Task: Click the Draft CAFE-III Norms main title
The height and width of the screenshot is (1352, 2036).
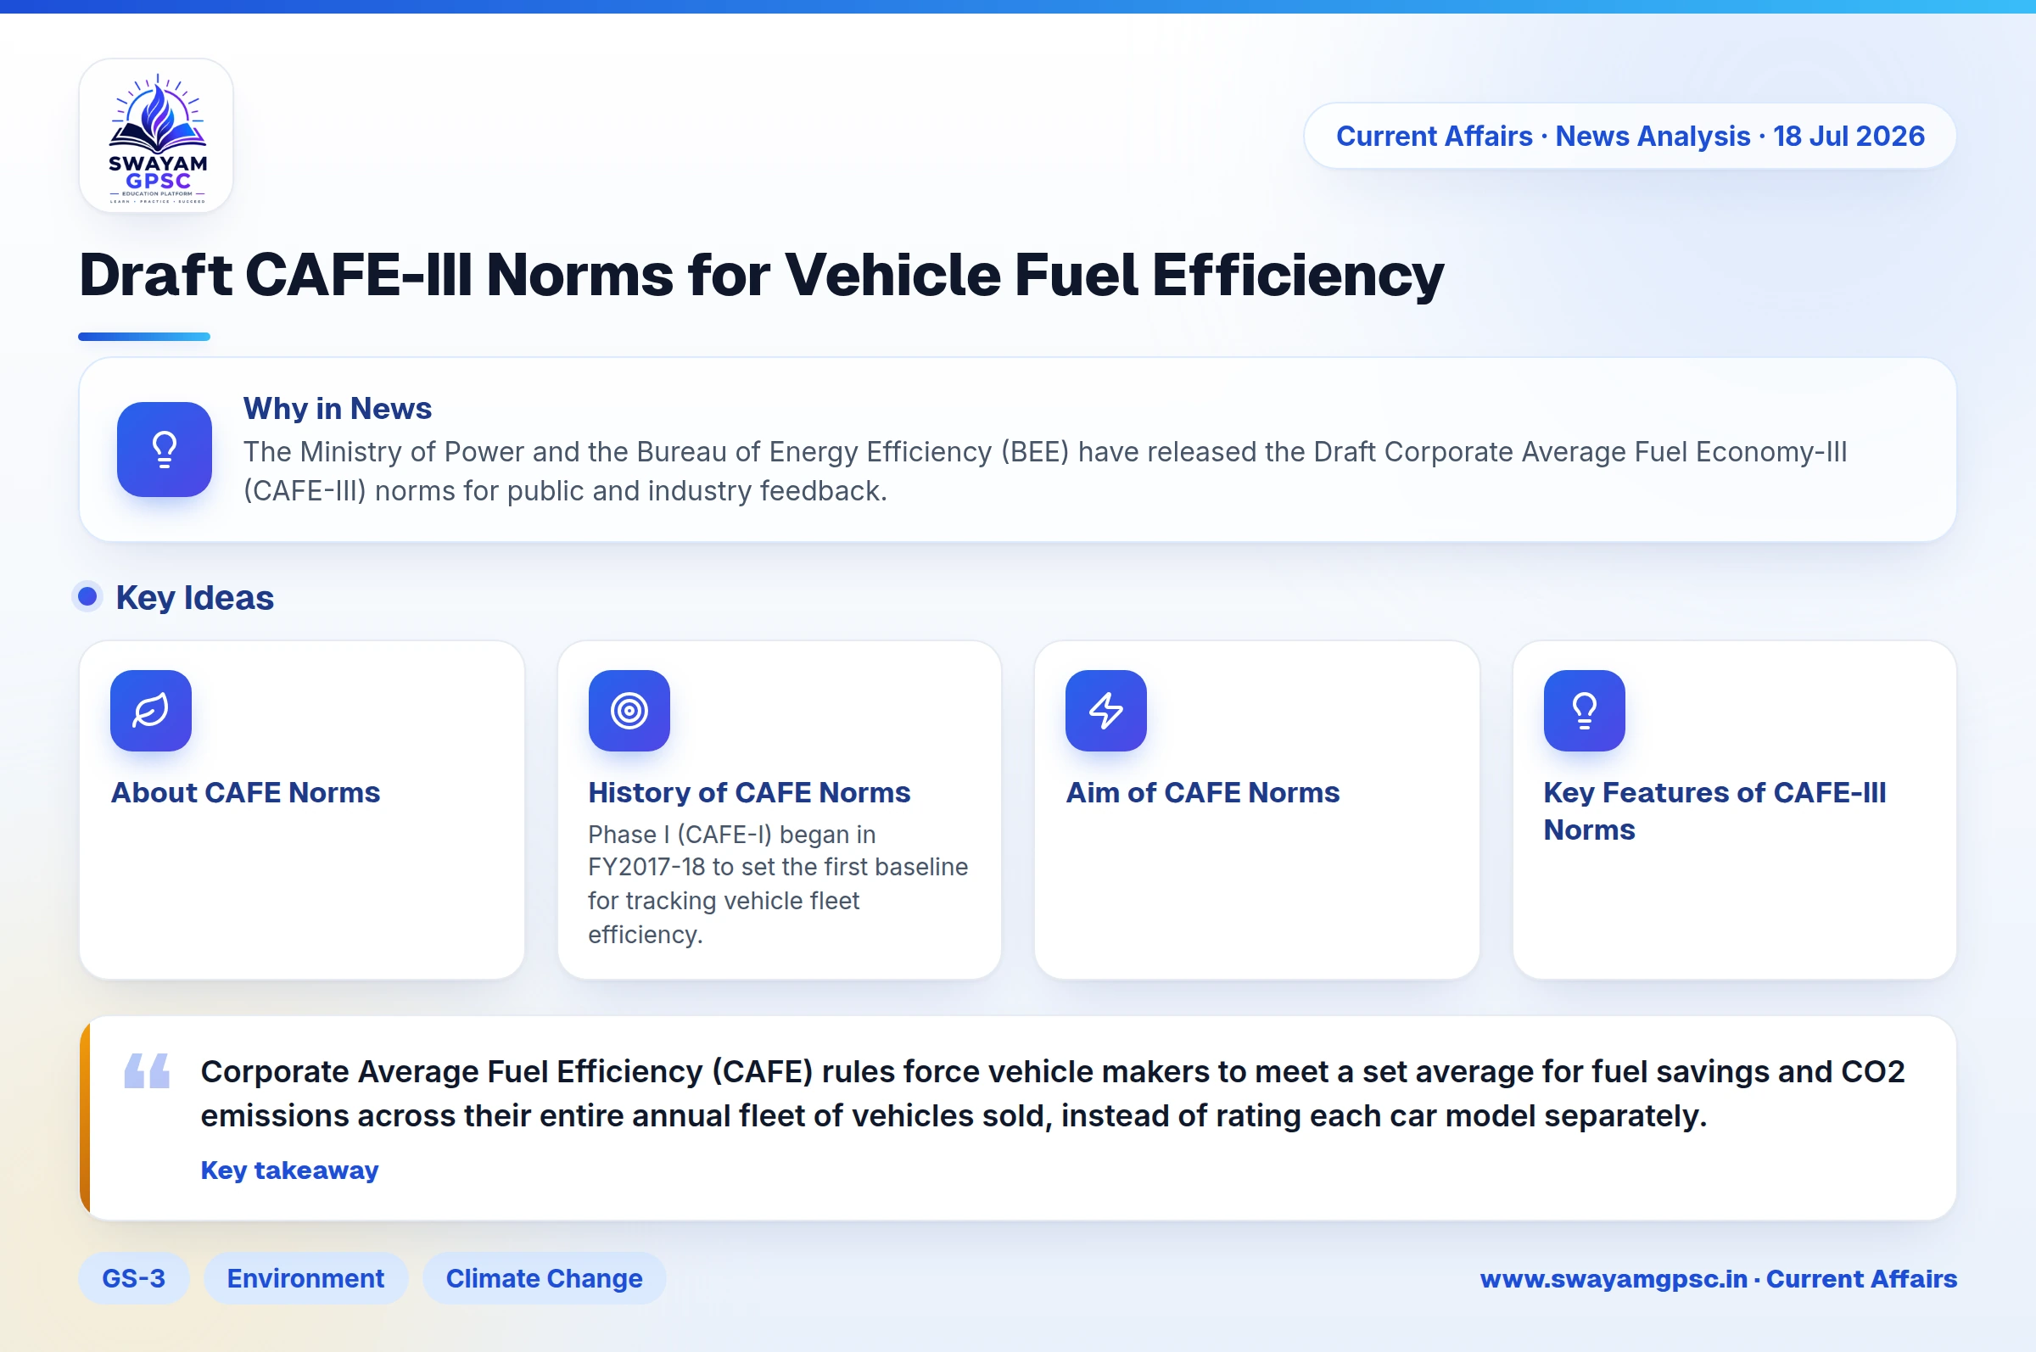Action: pos(762,275)
